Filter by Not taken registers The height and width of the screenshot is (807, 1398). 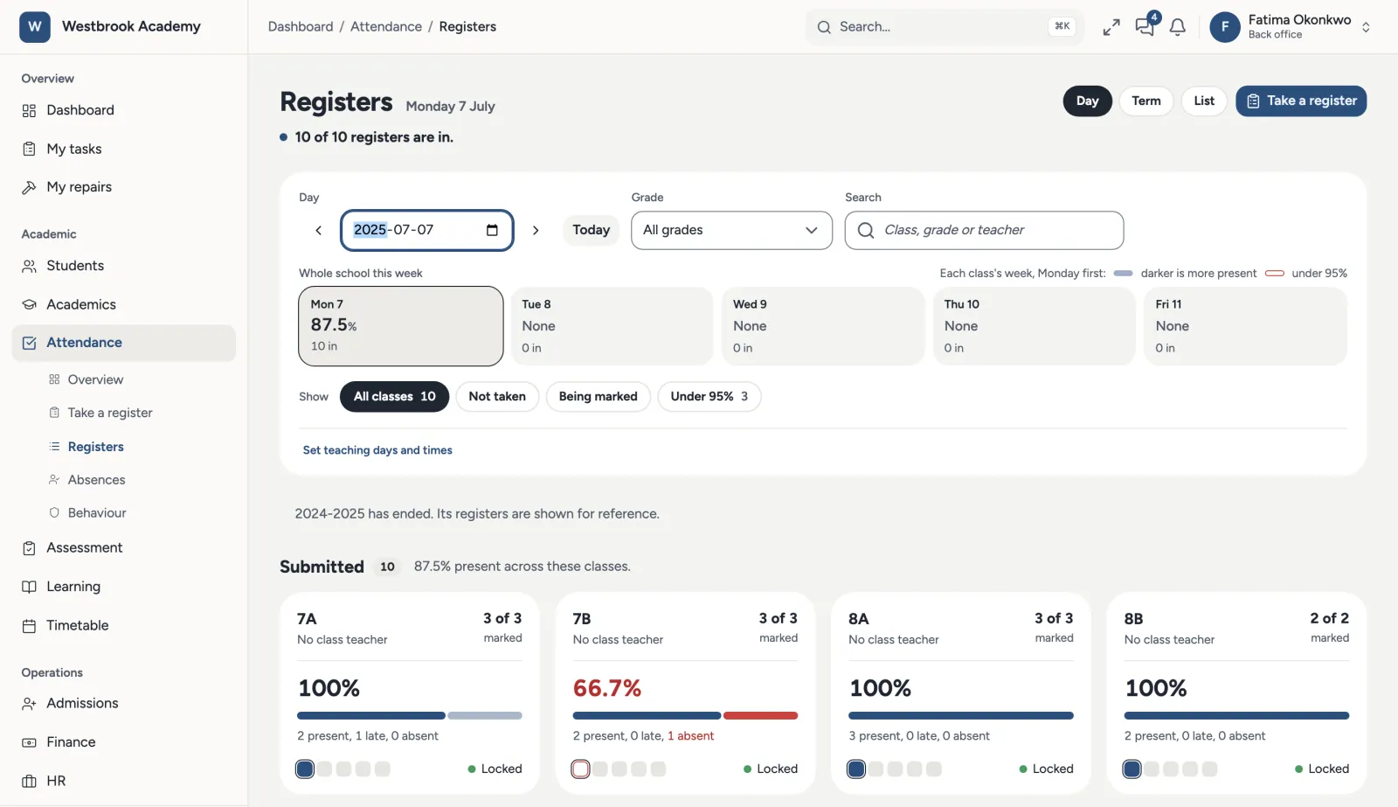tap(497, 397)
